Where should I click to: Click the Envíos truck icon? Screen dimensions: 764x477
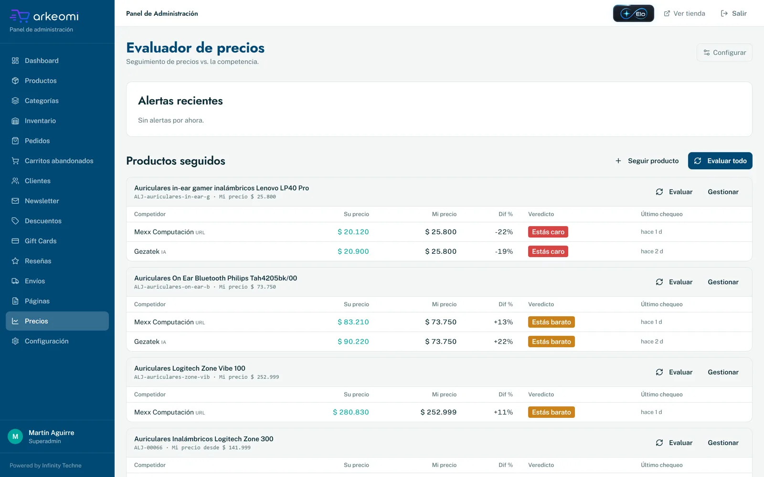(15, 281)
